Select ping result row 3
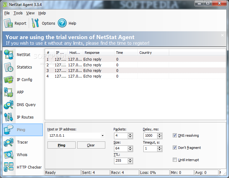Screen dimensions: 229x178 [x=135, y=70]
